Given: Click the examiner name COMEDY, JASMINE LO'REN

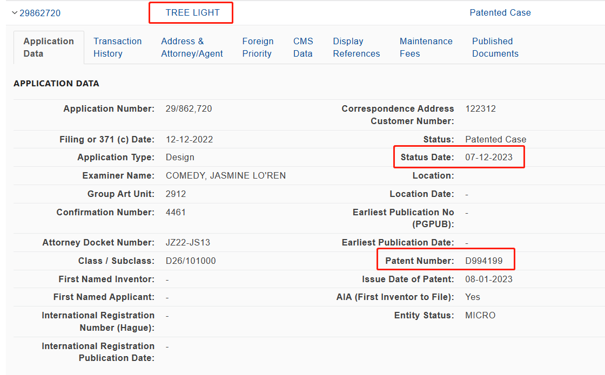Looking at the screenshot, I should (x=226, y=176).
